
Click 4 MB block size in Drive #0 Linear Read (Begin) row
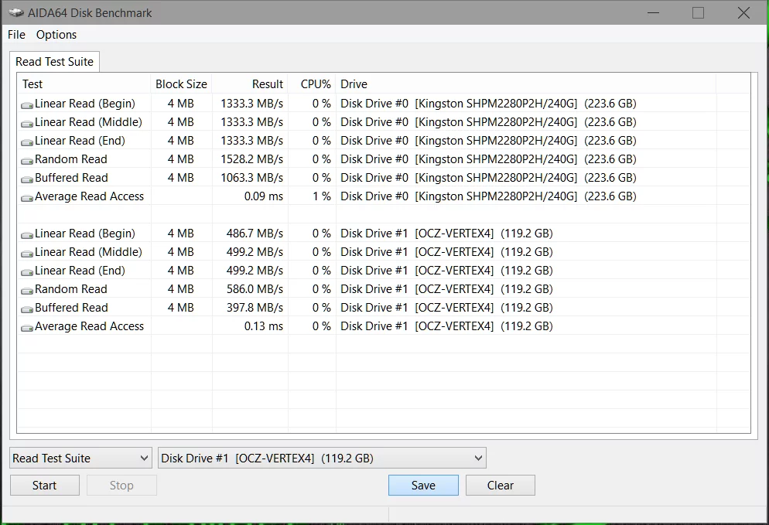tap(180, 104)
